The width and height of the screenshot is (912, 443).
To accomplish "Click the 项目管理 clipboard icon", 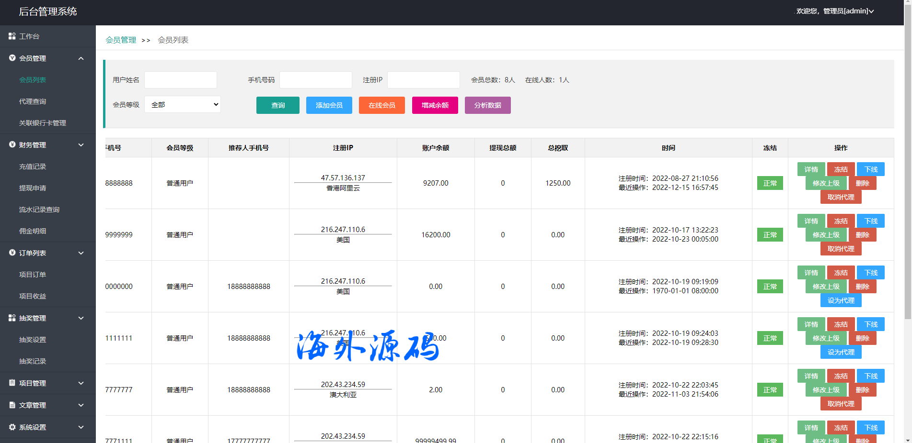I will [x=12, y=383].
